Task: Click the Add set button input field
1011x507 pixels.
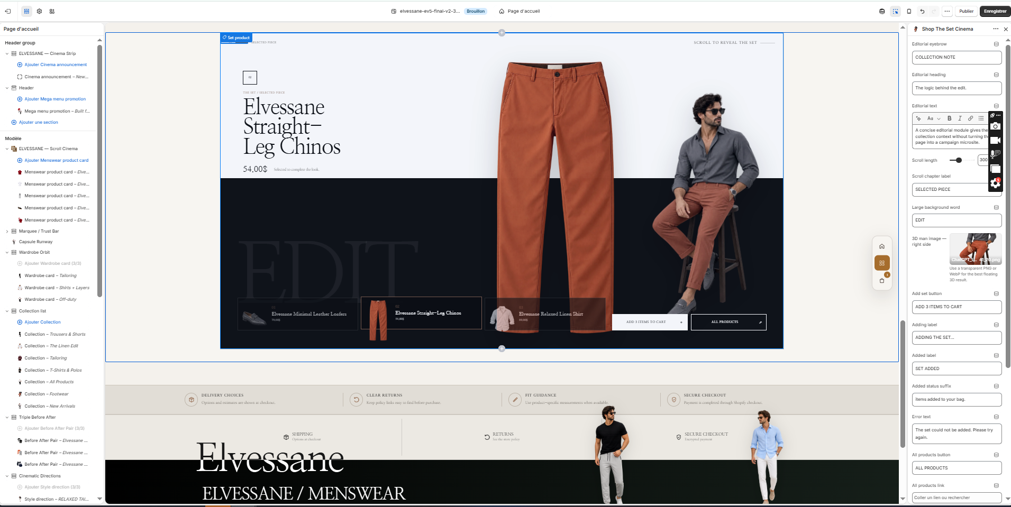Action: pyautogui.click(x=957, y=307)
